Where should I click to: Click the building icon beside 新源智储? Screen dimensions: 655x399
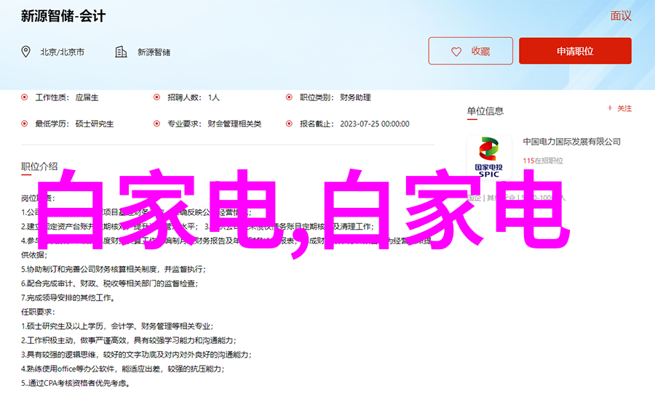121,52
